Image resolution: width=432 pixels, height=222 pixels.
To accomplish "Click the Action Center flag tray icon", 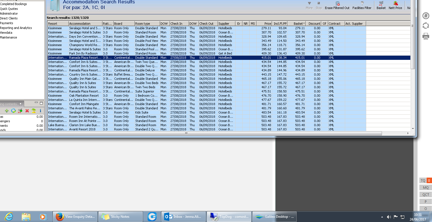I will 396,217.
